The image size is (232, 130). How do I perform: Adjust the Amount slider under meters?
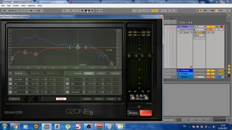(x=139, y=107)
